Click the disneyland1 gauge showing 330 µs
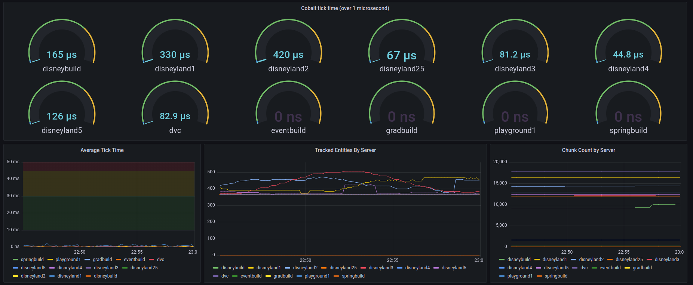The width and height of the screenshot is (693, 285). (175, 55)
